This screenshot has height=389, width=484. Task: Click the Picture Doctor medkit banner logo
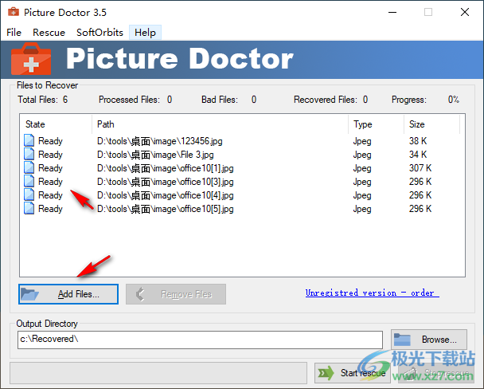31,59
